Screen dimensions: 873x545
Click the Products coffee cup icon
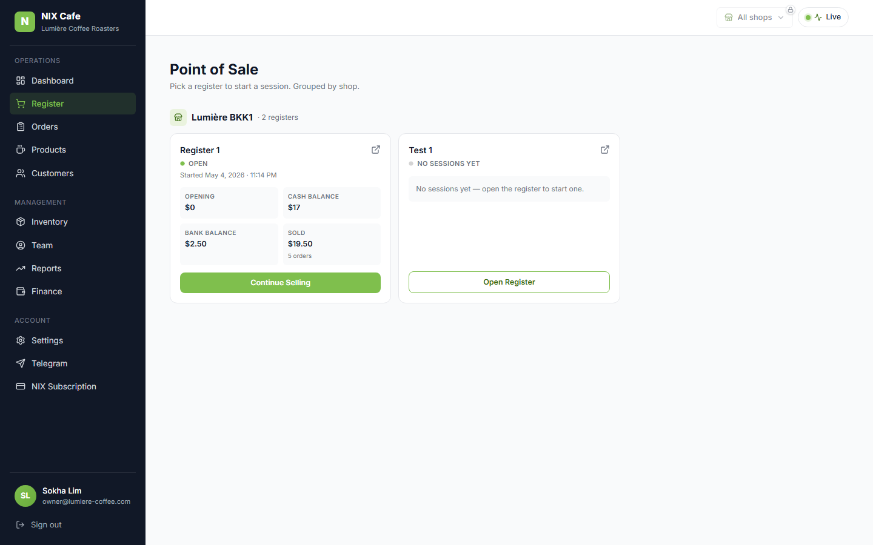pos(21,150)
